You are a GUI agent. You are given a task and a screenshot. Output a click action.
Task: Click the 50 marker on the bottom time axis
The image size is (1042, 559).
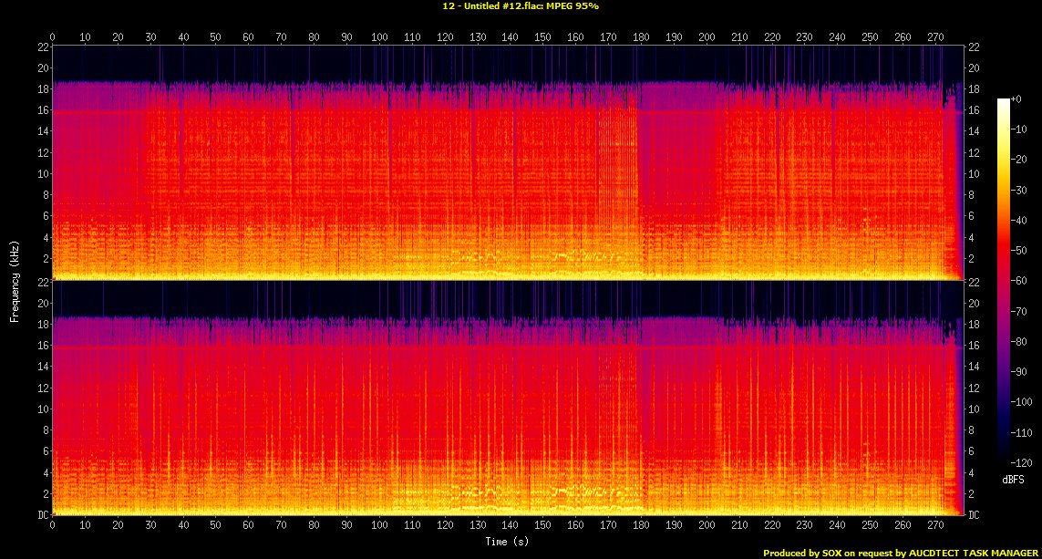[216, 526]
